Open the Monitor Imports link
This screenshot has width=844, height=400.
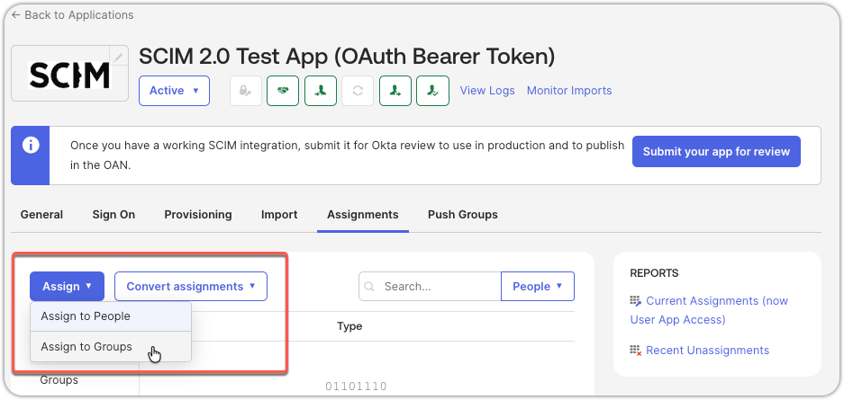point(569,91)
